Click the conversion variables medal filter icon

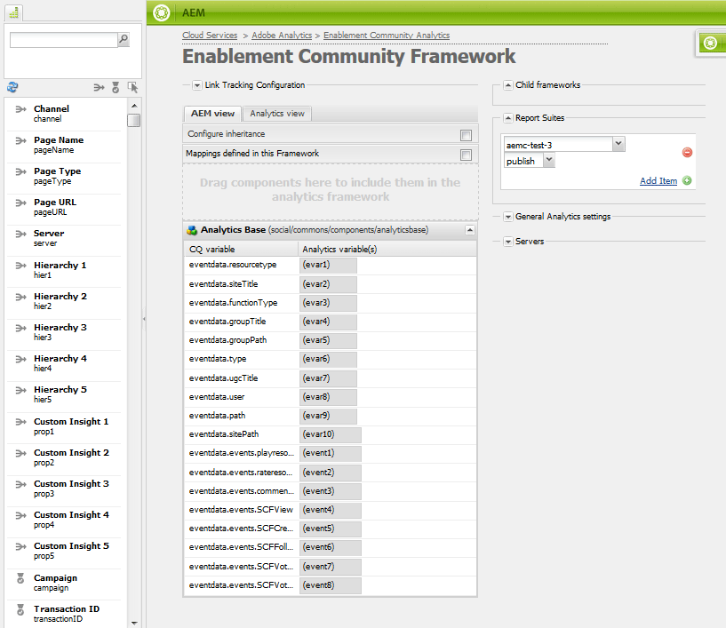(x=116, y=87)
